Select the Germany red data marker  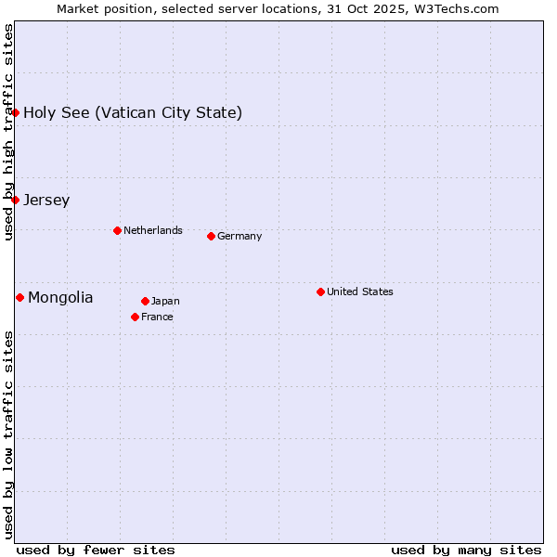211,236
